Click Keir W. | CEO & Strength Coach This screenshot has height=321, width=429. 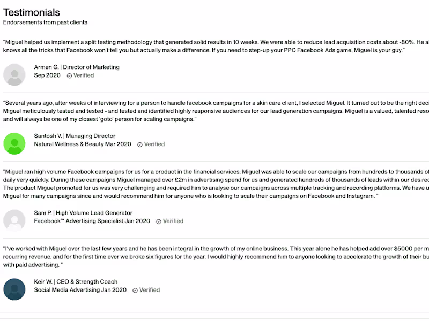76,282
